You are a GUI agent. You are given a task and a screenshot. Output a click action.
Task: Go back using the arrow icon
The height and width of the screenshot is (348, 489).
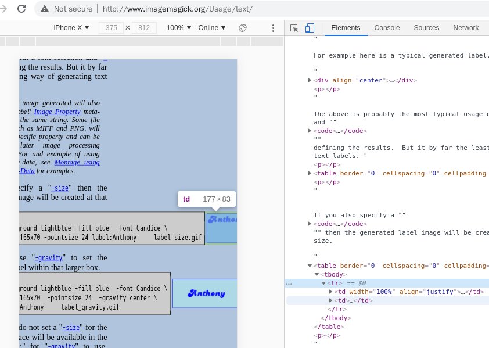coord(3,9)
